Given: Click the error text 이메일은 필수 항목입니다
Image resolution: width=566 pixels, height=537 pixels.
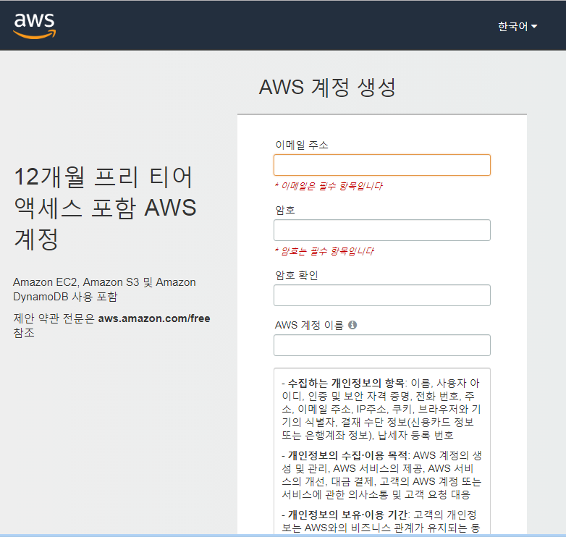Looking at the screenshot, I should coord(329,186).
